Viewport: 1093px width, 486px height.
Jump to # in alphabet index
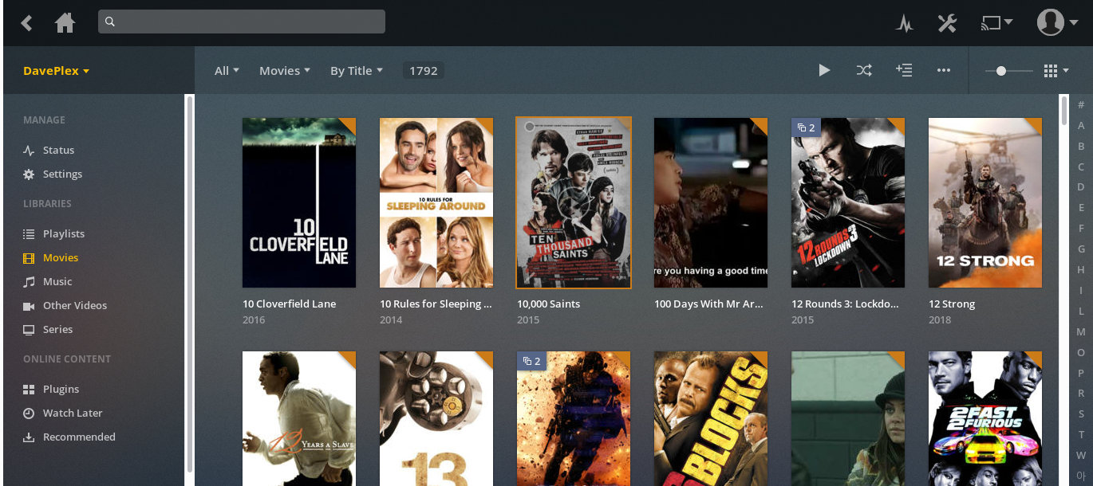pyautogui.click(x=1081, y=104)
